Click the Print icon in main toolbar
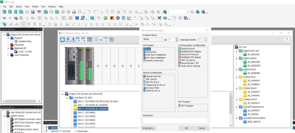This screenshot has height=133, width=295. point(74,12)
